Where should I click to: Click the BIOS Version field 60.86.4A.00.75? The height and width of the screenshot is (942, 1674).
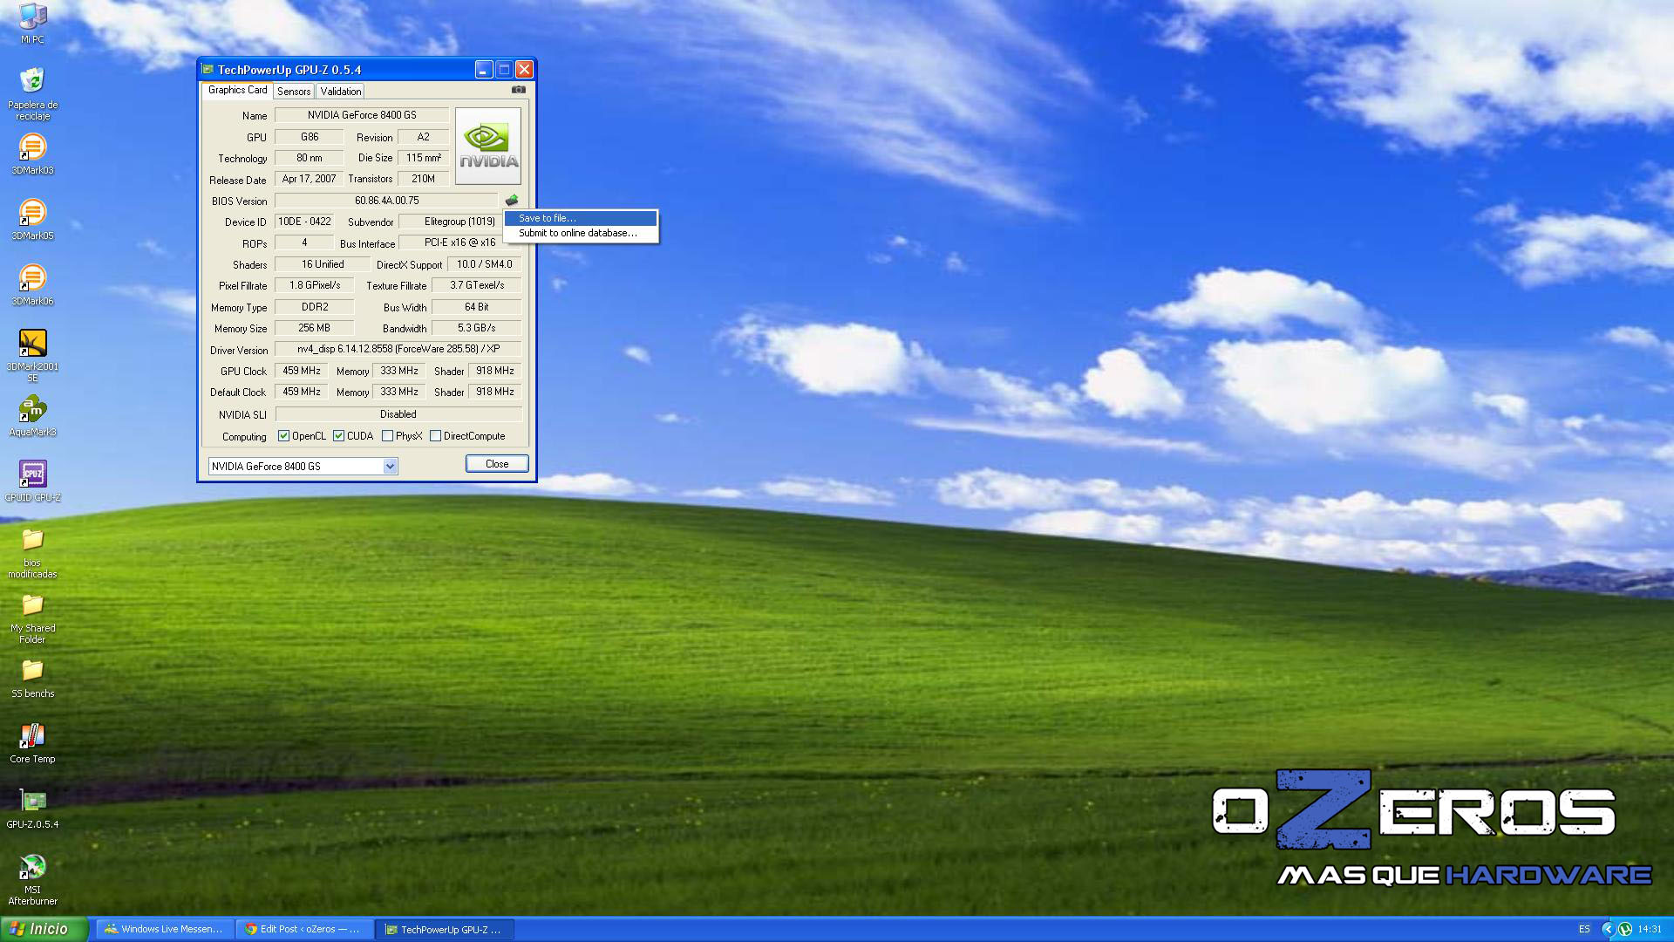coord(386,201)
